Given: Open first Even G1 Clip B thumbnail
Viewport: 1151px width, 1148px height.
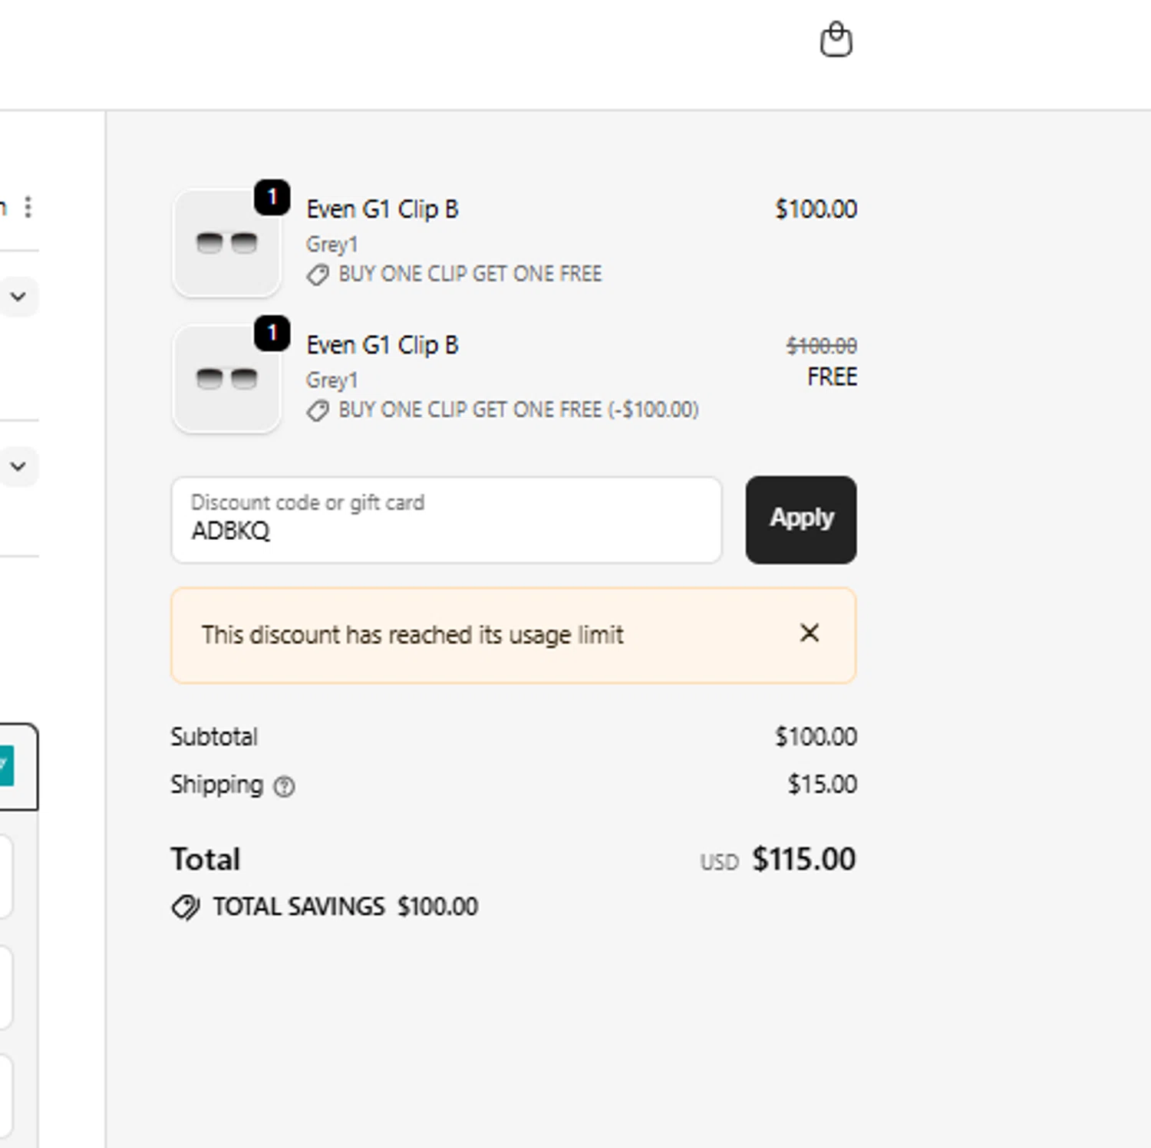Looking at the screenshot, I should pyautogui.click(x=226, y=243).
